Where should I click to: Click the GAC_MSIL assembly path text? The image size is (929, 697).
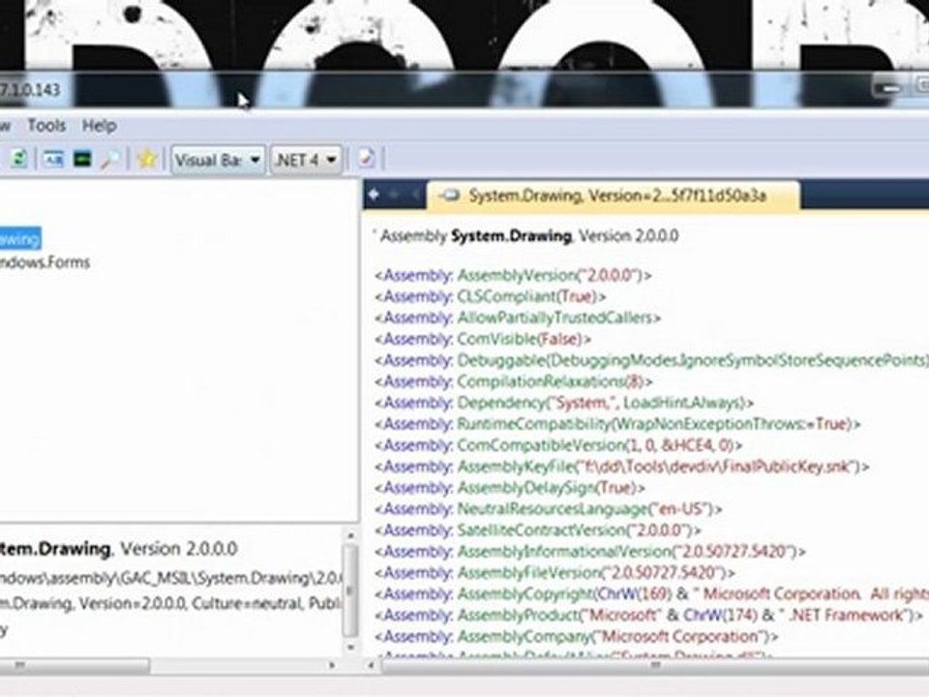tap(169, 578)
